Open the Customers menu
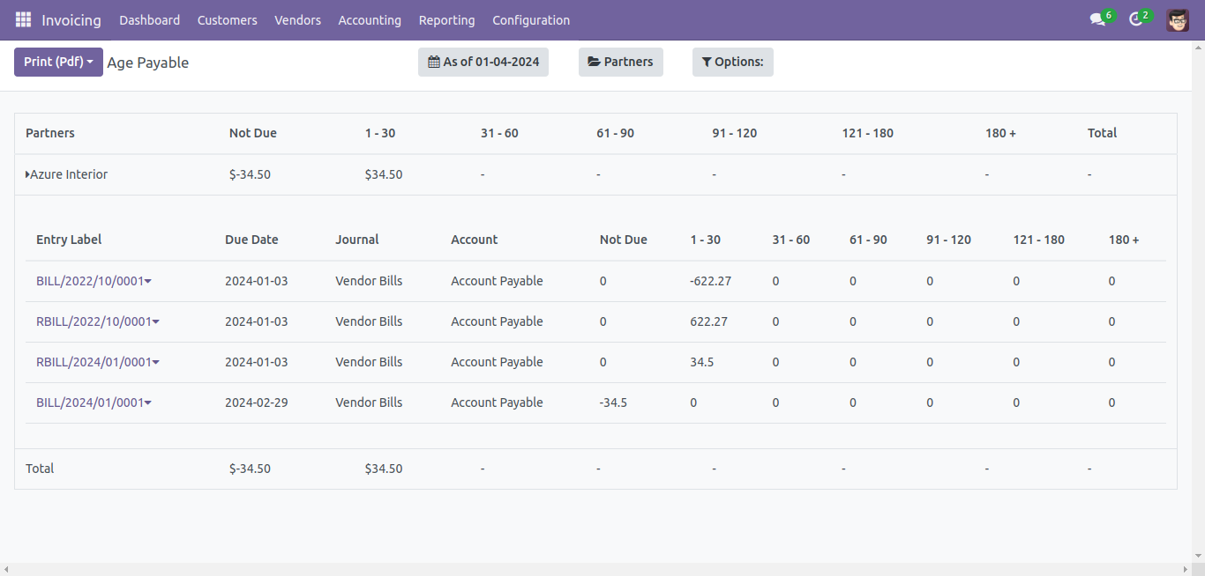This screenshot has height=576, width=1205. coord(227,19)
